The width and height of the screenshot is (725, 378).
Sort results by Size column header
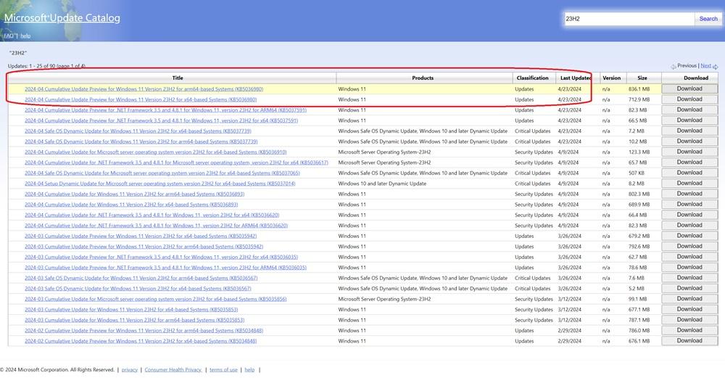(x=642, y=78)
